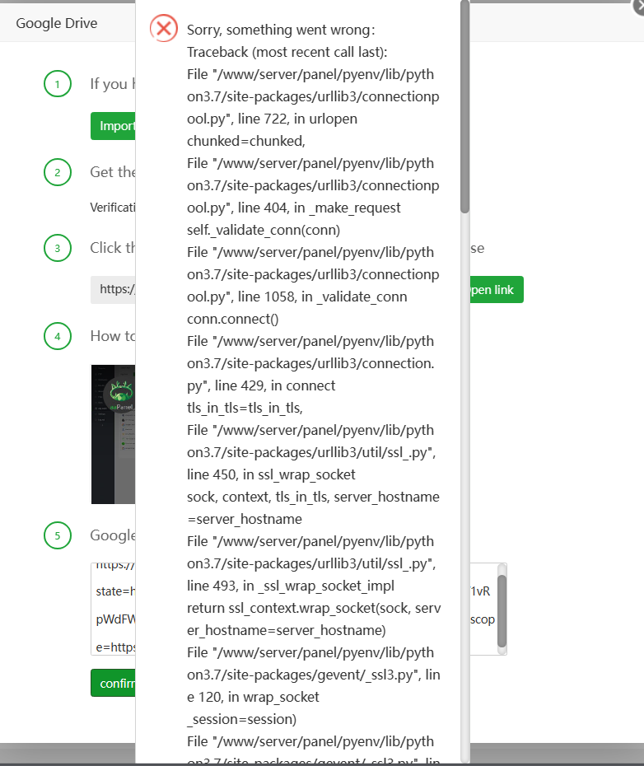Click the step 5 circle icon
This screenshot has height=766, width=644.
click(x=57, y=536)
